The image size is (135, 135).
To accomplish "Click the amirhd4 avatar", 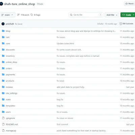I will click(3, 24).
